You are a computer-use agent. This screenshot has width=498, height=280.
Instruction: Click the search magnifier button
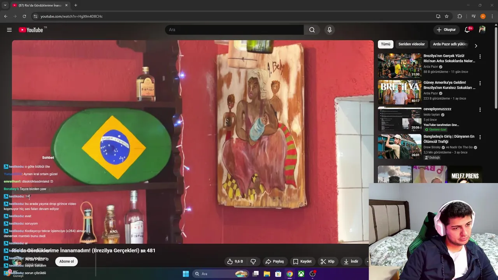[x=312, y=30]
